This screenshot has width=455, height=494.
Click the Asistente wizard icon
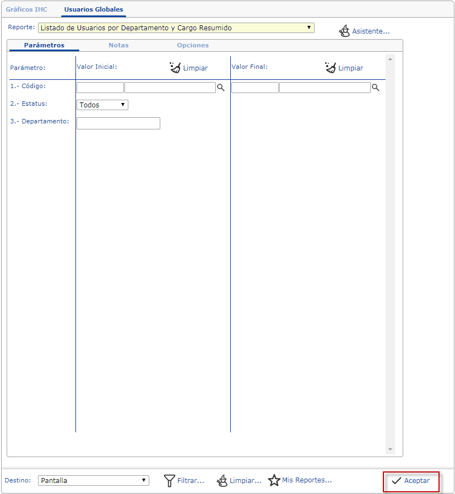click(344, 31)
